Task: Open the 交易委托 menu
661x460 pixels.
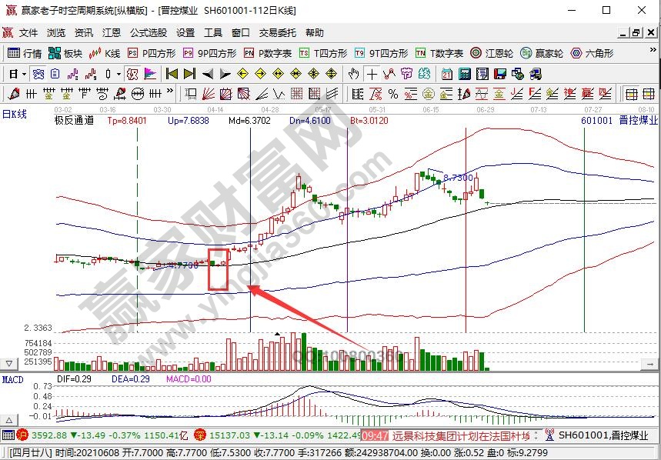Action: click(x=277, y=32)
